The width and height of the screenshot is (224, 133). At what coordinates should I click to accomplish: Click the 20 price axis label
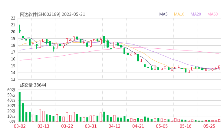[13, 32]
